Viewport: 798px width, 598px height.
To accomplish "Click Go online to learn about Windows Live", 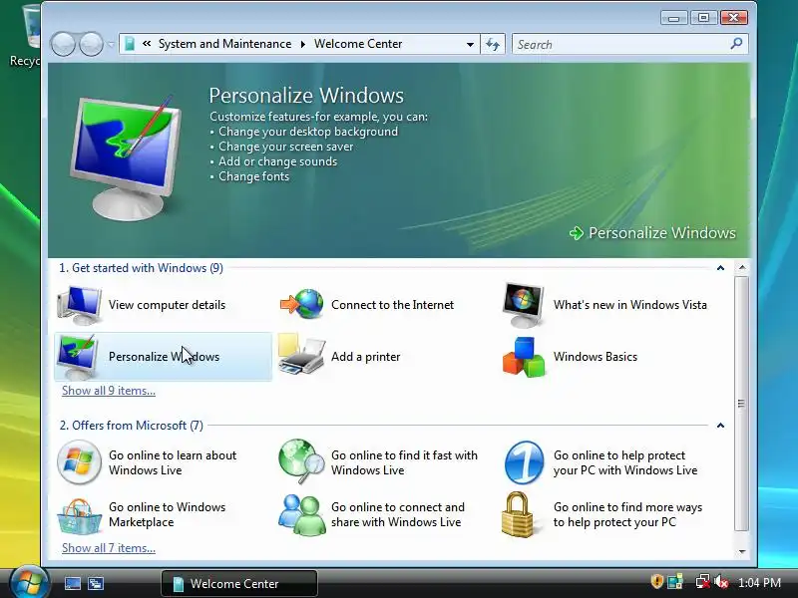I will [173, 462].
